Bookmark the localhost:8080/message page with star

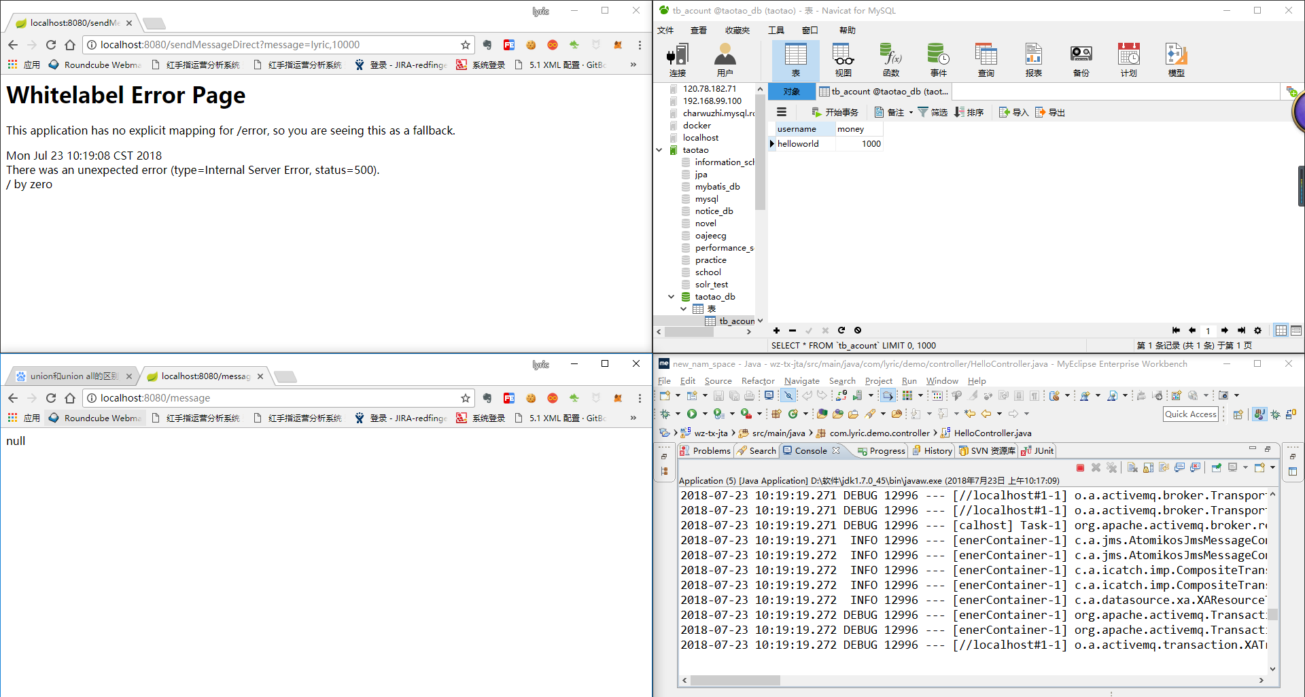click(x=466, y=398)
